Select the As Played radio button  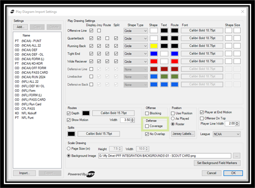pos(173,118)
